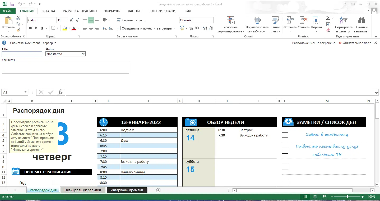Add a new sheet with plus icon

(x=158, y=190)
